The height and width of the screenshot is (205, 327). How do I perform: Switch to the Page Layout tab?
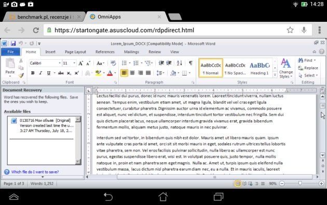coord(75,52)
